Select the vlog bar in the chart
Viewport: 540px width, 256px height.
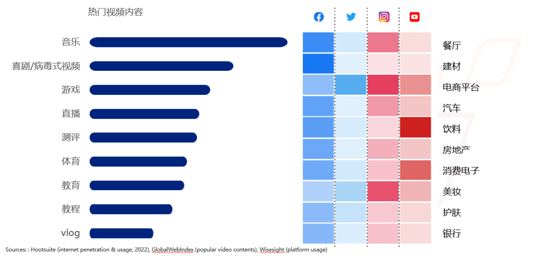(x=121, y=234)
